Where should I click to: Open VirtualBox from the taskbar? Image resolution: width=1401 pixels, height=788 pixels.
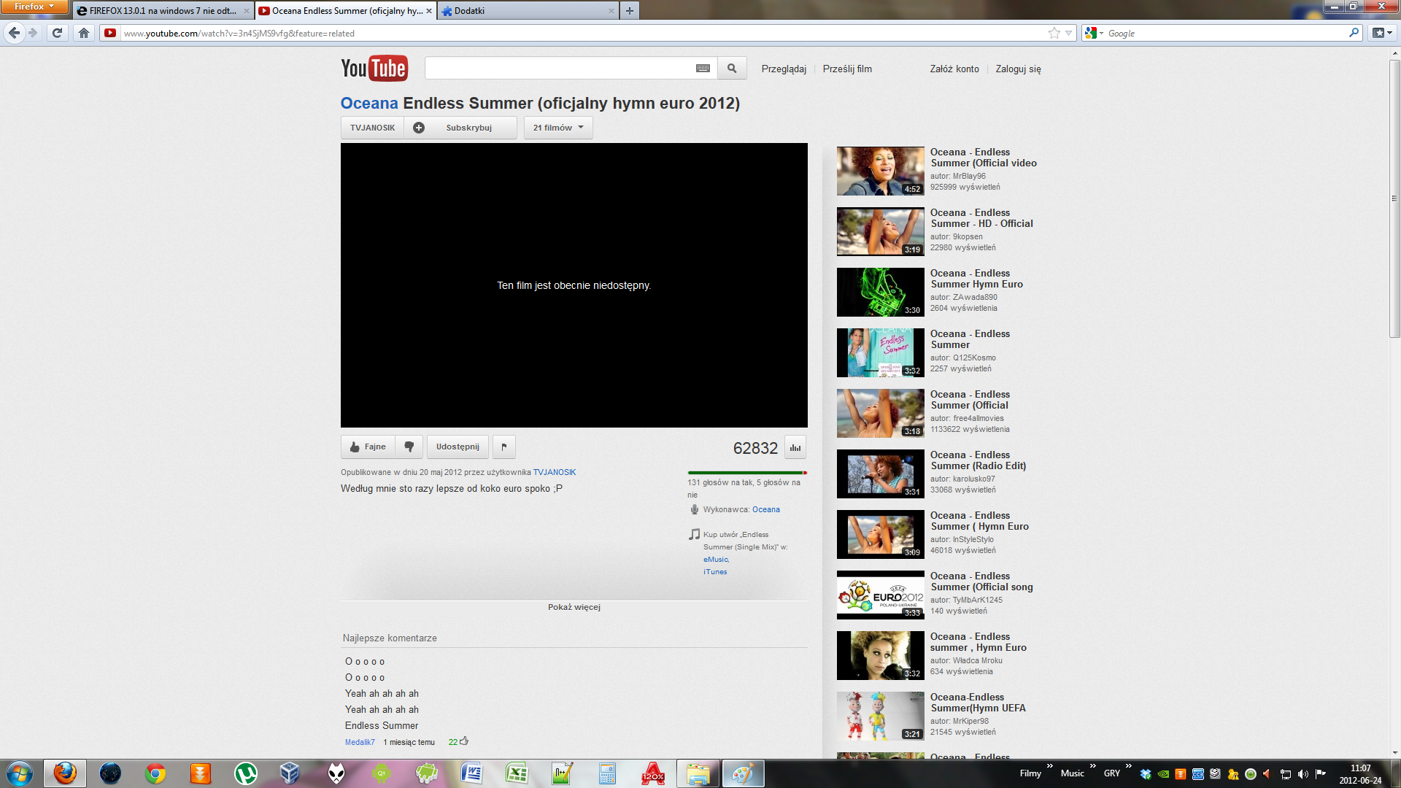tap(290, 773)
